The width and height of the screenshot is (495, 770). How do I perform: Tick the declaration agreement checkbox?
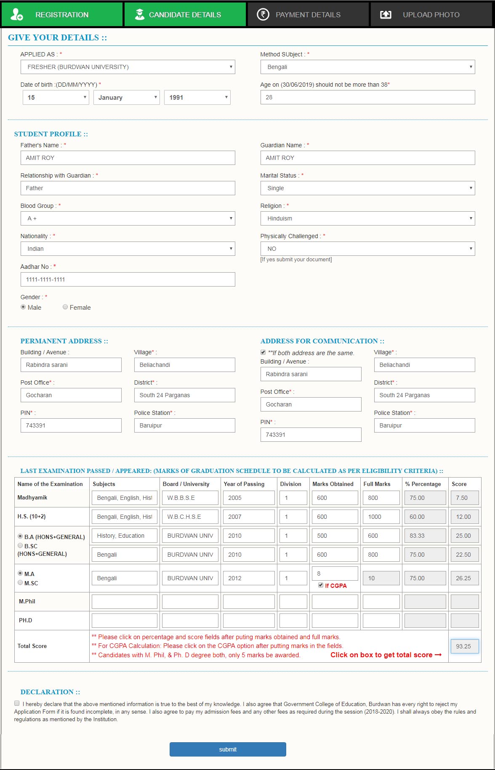[17, 703]
